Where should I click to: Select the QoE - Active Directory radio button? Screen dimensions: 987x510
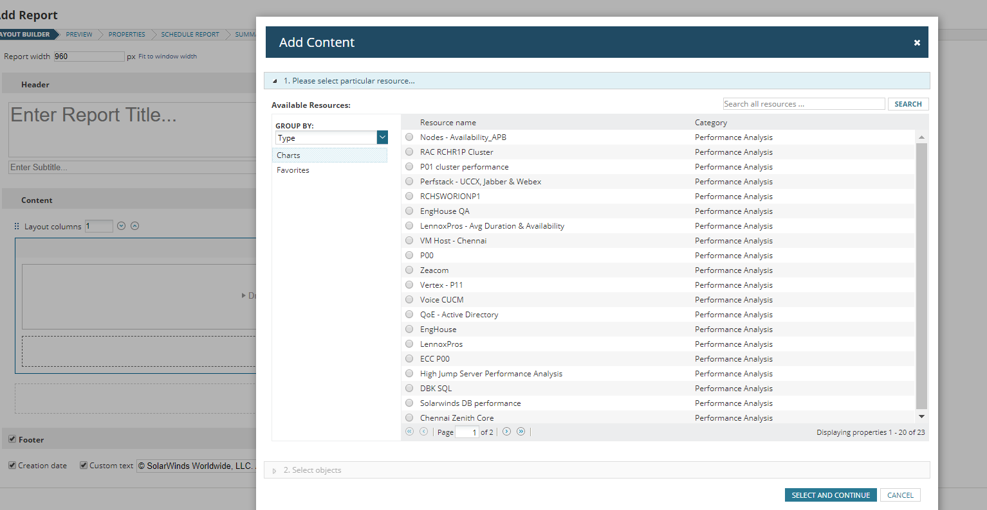(x=409, y=314)
